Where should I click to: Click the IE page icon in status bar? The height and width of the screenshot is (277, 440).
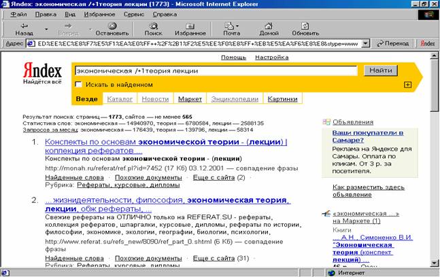(x=5, y=272)
